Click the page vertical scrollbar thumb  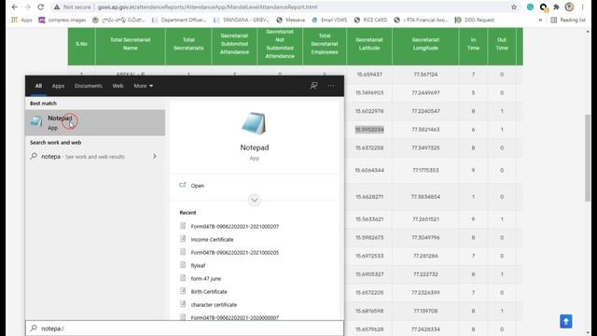588,158
